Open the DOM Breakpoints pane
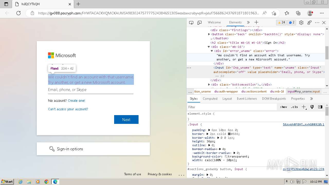 [x=274, y=99]
